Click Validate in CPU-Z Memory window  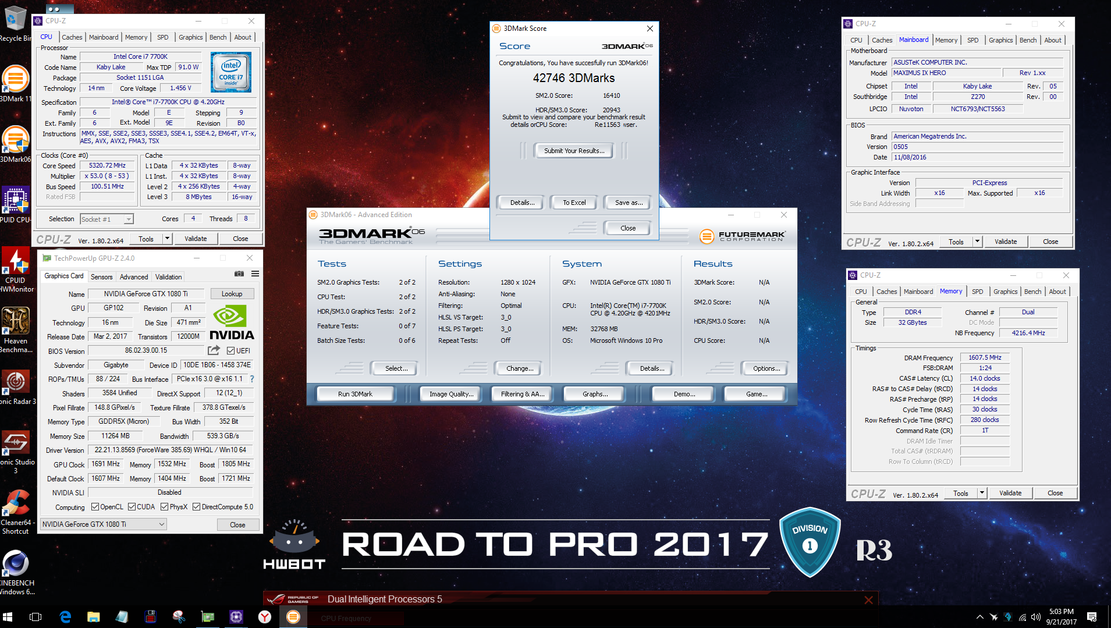[1010, 493]
